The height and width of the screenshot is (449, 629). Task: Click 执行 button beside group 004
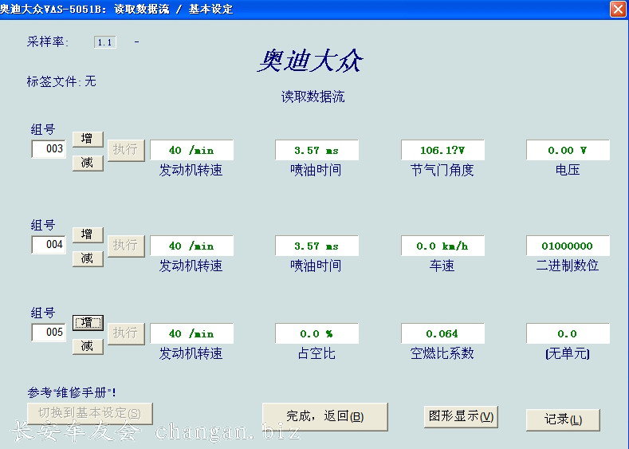(x=126, y=246)
